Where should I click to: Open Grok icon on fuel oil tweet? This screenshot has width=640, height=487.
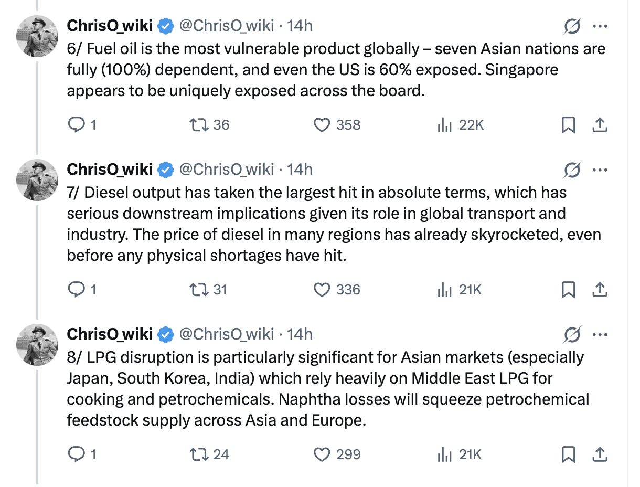click(572, 25)
